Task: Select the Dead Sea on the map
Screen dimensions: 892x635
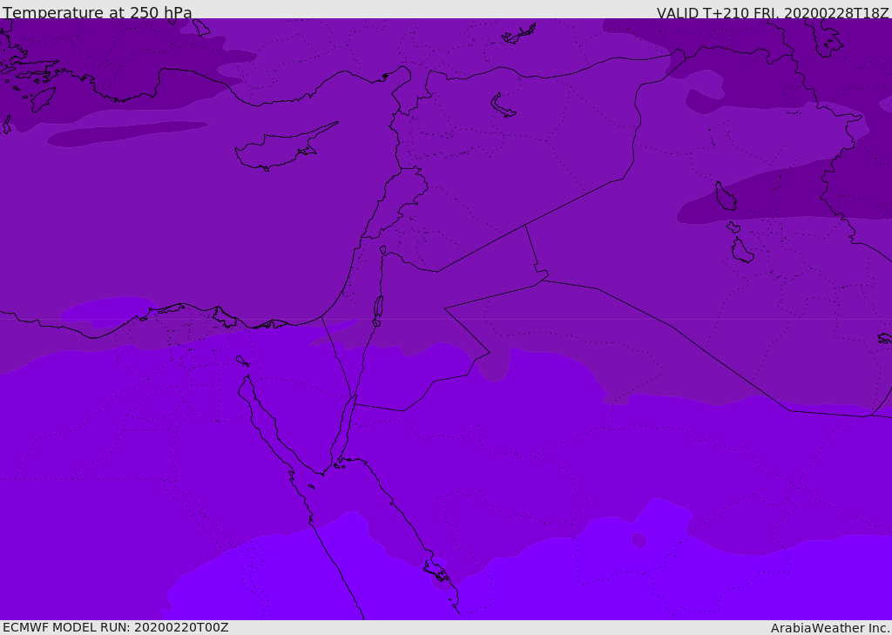Action: (378, 307)
